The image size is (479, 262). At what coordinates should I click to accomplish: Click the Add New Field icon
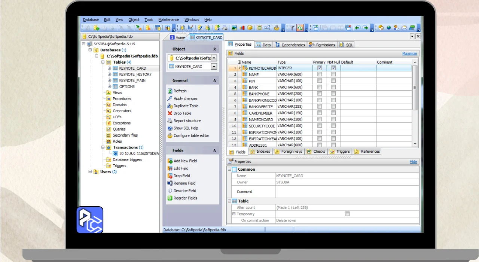tap(170, 161)
